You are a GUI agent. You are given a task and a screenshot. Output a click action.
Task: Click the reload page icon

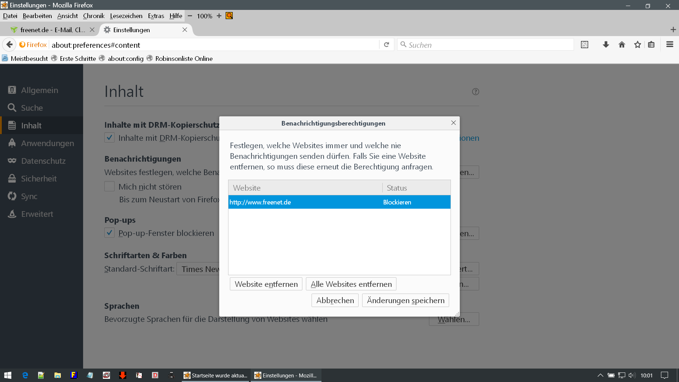387,45
